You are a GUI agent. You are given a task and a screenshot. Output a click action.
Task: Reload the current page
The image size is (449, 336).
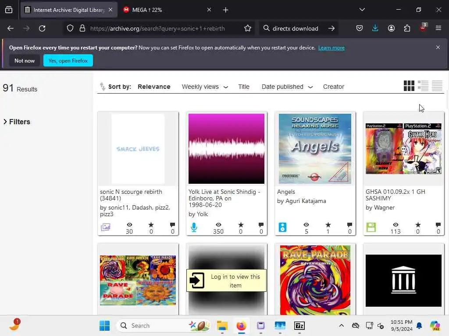point(42,28)
